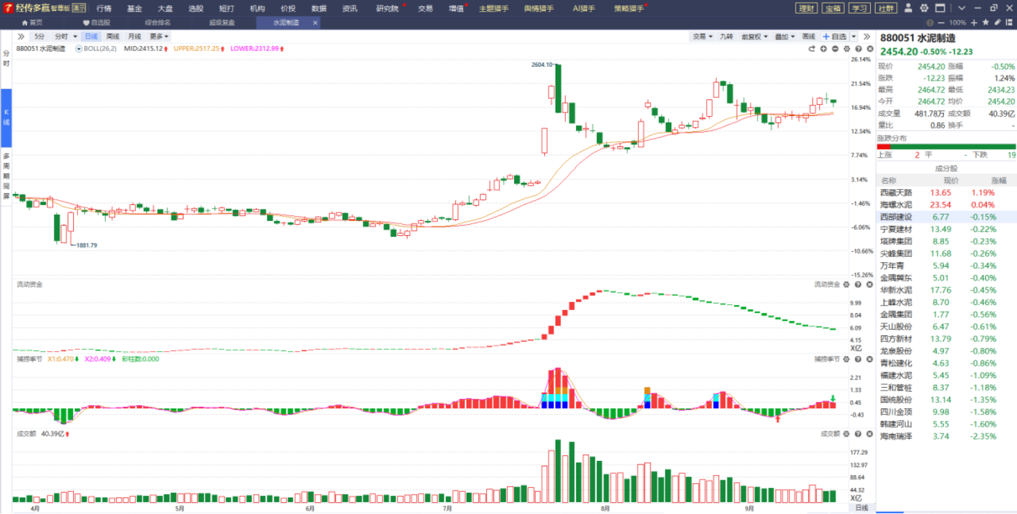
Task: Switch chart to 月线 period
Action: click(x=135, y=37)
